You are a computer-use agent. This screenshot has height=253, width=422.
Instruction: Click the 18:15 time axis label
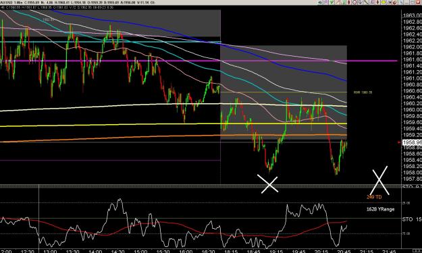click(x=231, y=251)
